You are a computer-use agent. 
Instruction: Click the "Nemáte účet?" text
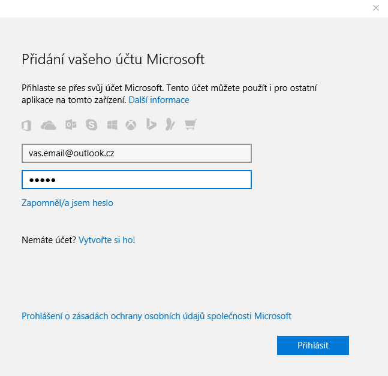pyautogui.click(x=49, y=240)
